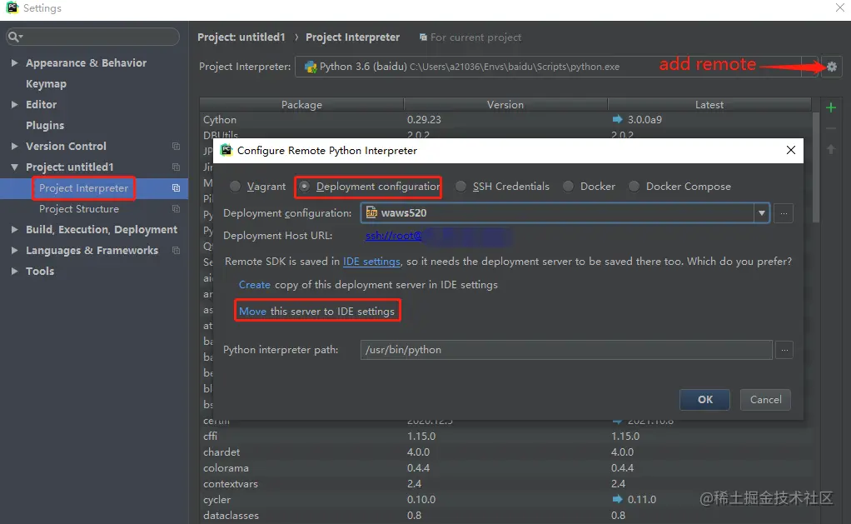
Task: Open the waws520 deployment configuration dropdown
Action: coord(761,213)
